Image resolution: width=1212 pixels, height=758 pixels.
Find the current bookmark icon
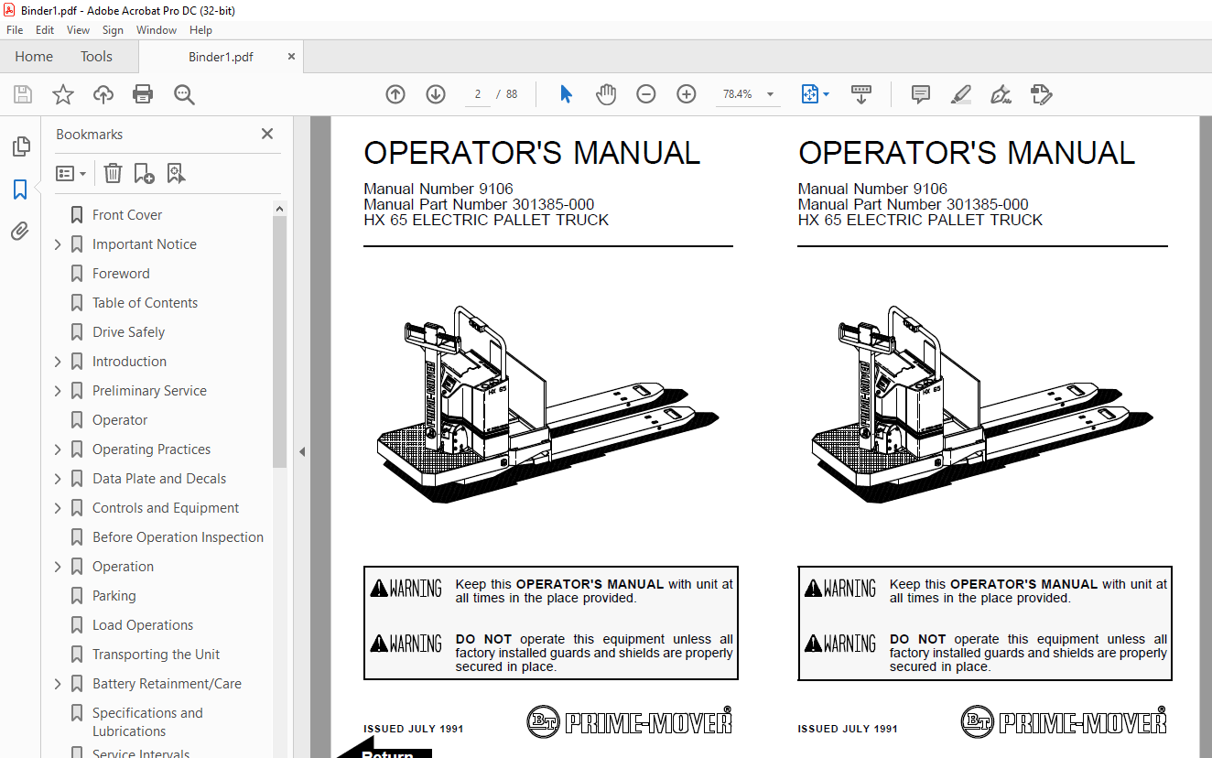(176, 173)
